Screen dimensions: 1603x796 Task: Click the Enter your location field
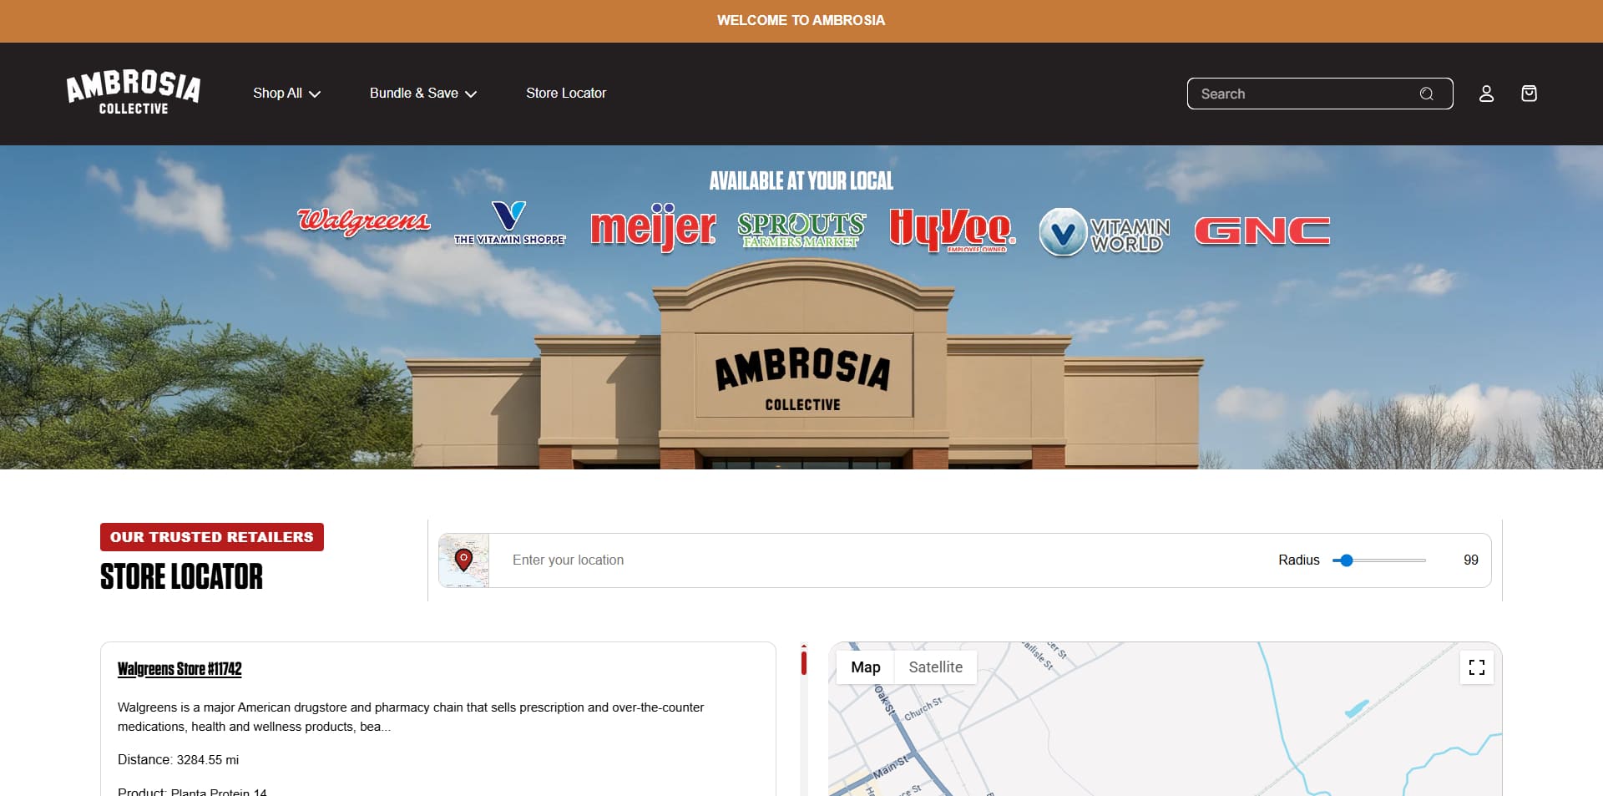(877, 560)
